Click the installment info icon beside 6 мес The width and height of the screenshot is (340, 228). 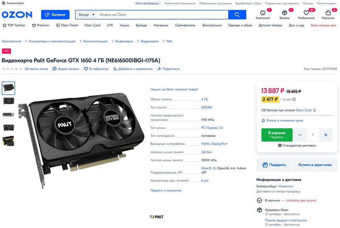tap(294, 99)
